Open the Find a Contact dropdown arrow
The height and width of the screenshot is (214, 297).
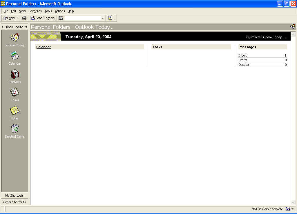102,18
